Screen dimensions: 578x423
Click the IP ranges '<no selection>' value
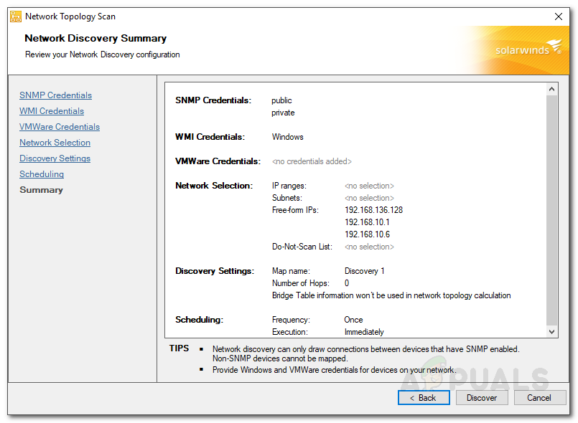click(x=369, y=186)
